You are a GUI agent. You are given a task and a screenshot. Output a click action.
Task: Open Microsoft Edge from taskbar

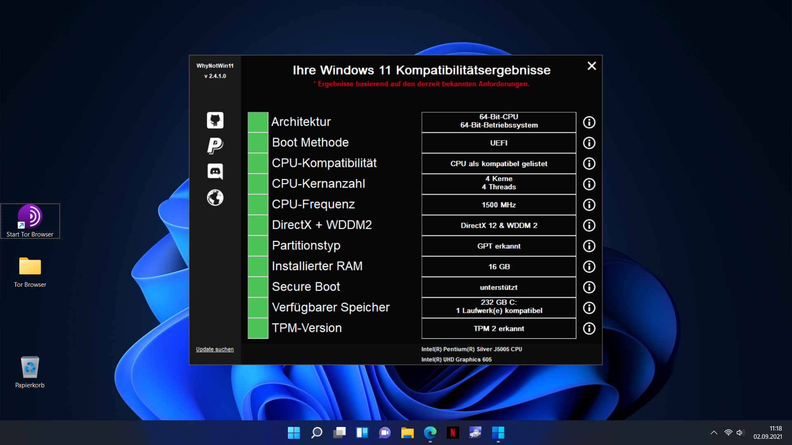tap(430, 433)
